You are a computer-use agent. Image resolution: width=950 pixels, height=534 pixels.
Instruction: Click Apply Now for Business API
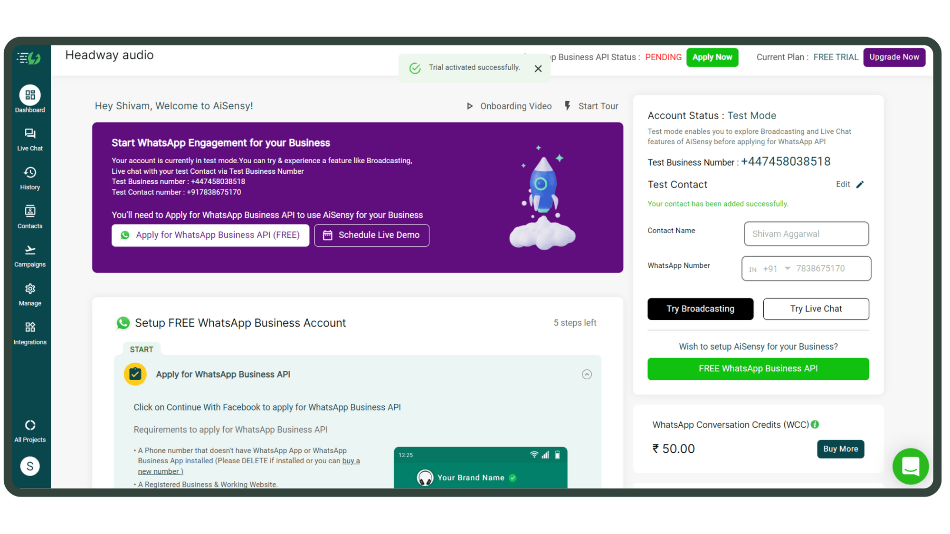pos(713,58)
